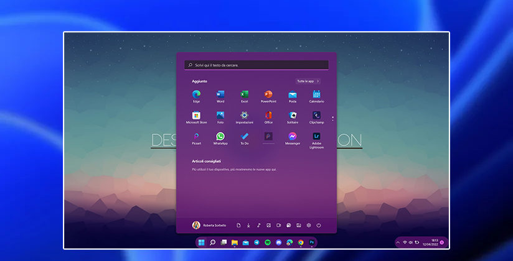Launch the Clipchamp app
The image size is (513, 261).
316,116
